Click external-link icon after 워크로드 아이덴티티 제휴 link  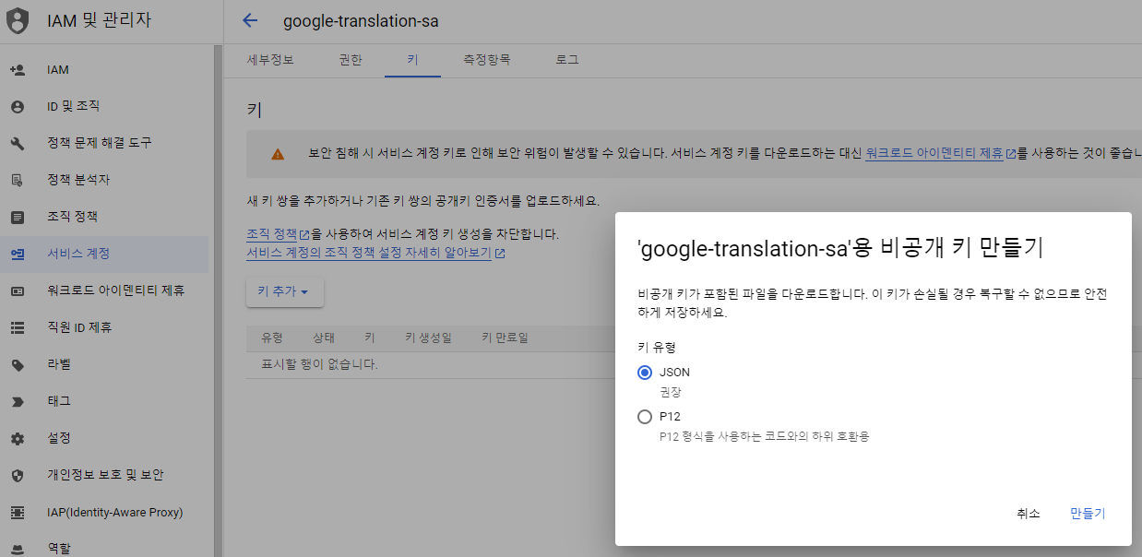[x=1011, y=154]
